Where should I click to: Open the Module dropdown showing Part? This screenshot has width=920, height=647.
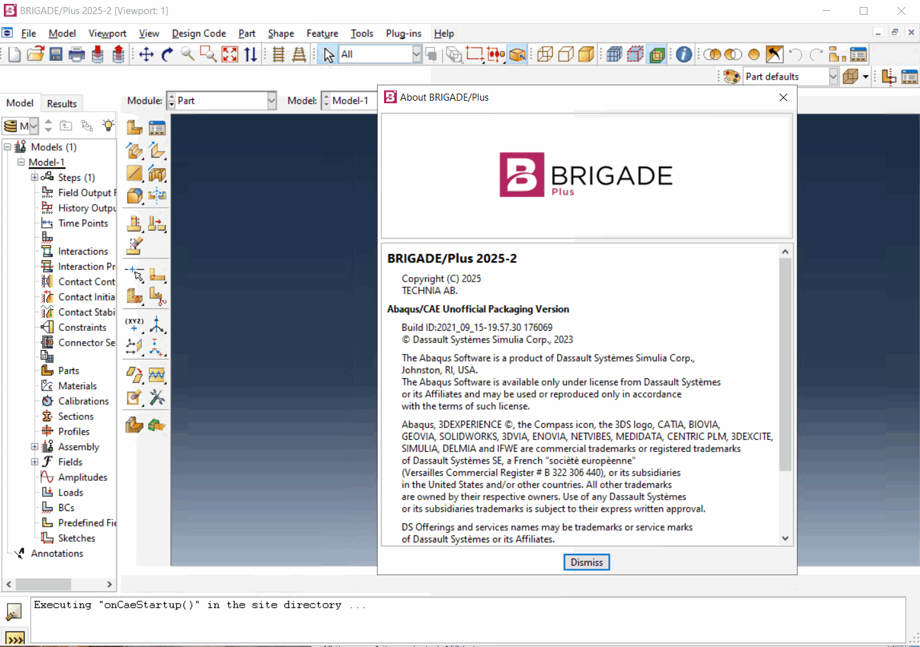click(x=221, y=101)
